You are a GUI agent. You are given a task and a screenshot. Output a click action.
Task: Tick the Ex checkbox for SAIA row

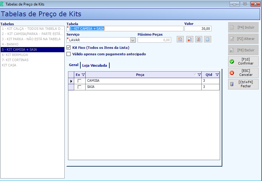[x=79, y=87]
